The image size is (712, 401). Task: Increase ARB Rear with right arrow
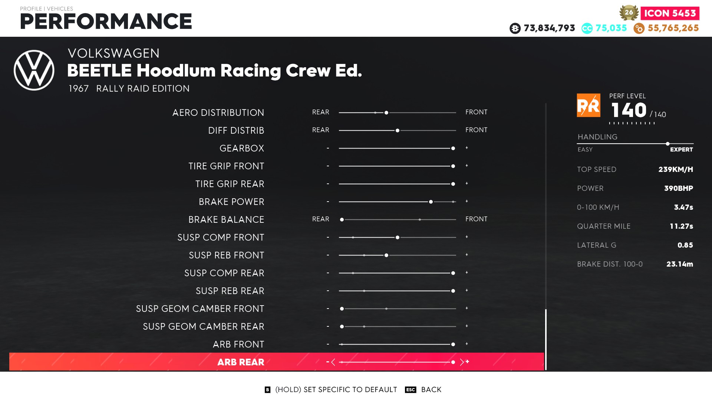click(x=462, y=362)
